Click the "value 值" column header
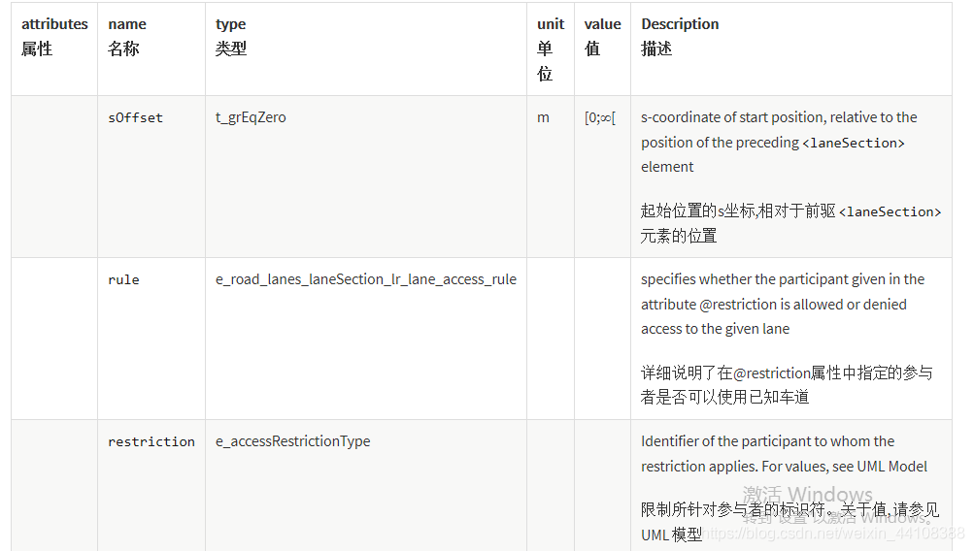974x551 pixels. (602, 36)
